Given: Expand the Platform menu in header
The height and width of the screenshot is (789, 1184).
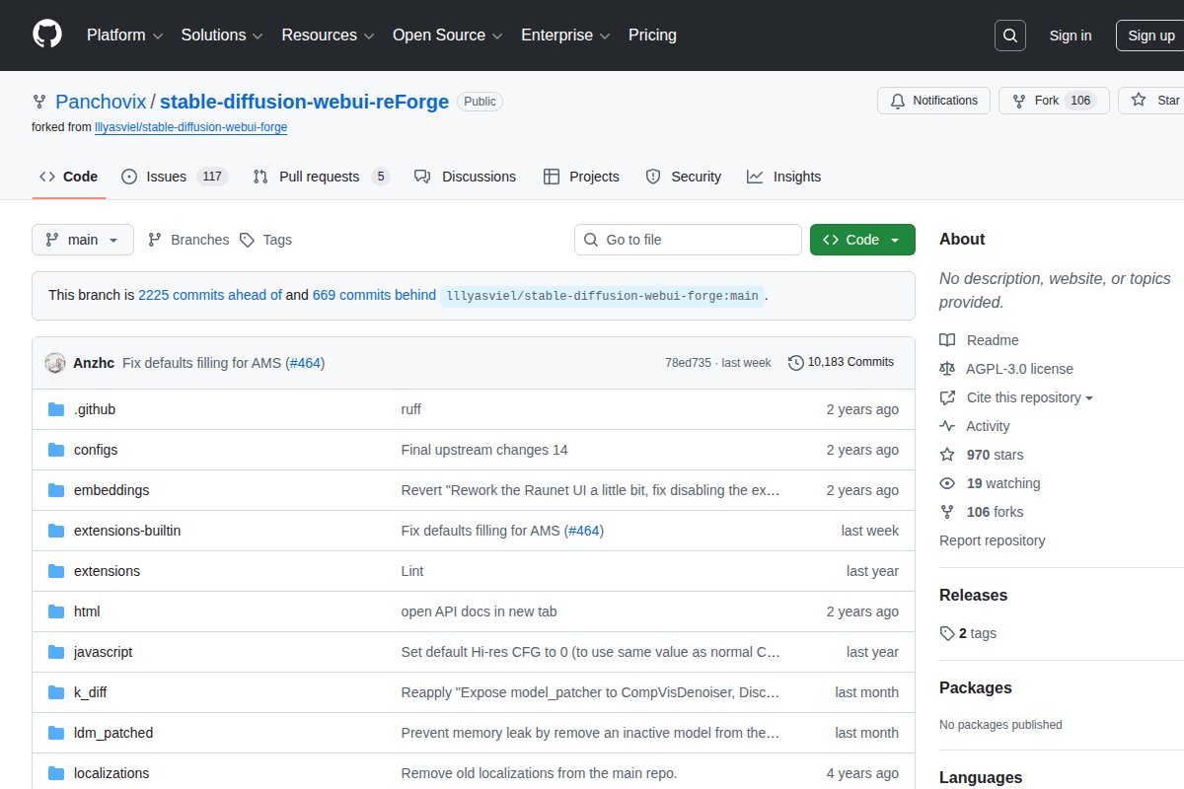Looking at the screenshot, I should (124, 36).
